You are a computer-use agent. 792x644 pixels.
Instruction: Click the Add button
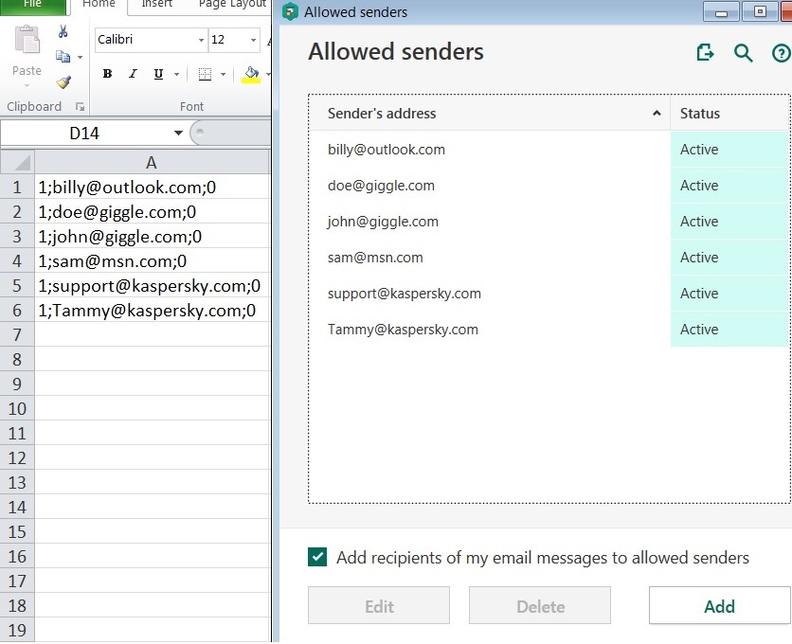[x=719, y=605]
